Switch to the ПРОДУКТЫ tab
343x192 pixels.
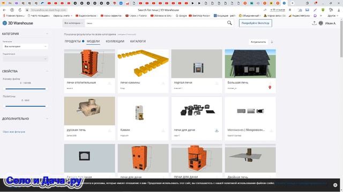73,41
